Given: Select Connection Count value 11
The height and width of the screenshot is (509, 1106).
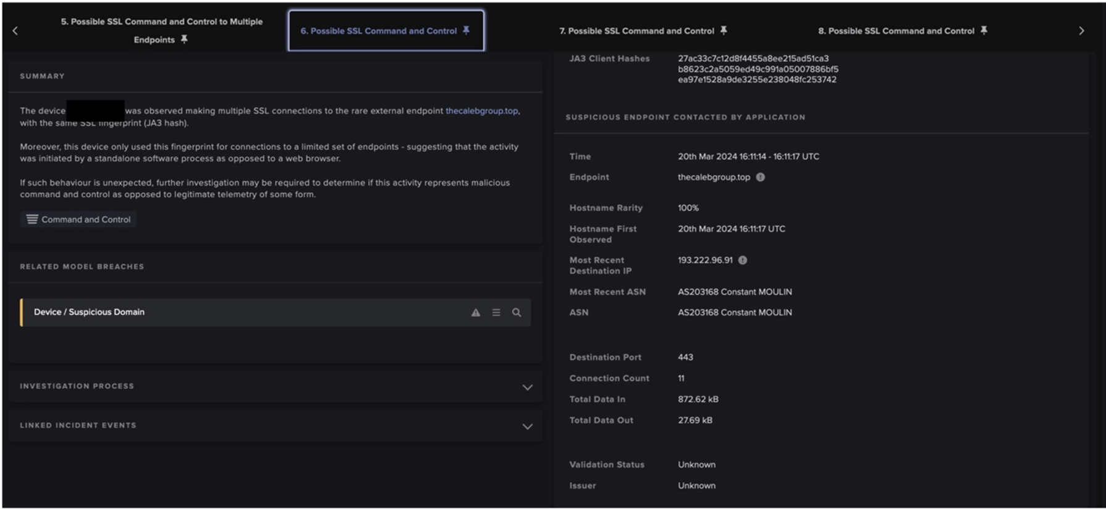Looking at the screenshot, I should pos(681,378).
